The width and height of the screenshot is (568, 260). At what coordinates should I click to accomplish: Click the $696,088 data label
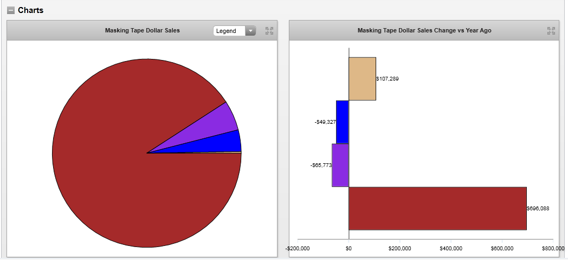pos(538,208)
